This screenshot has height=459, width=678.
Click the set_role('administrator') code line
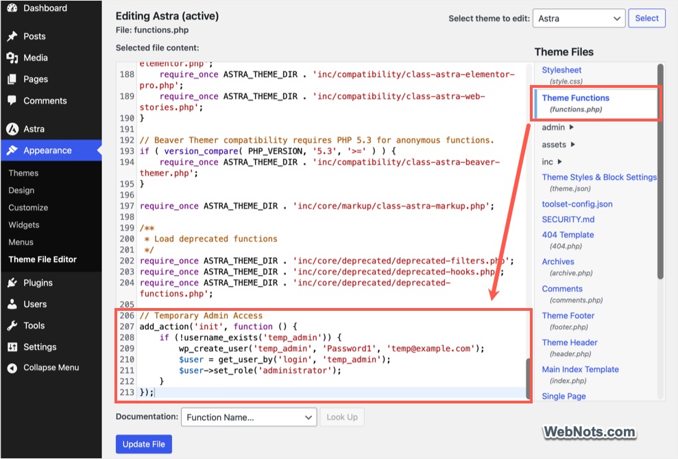coord(260,370)
